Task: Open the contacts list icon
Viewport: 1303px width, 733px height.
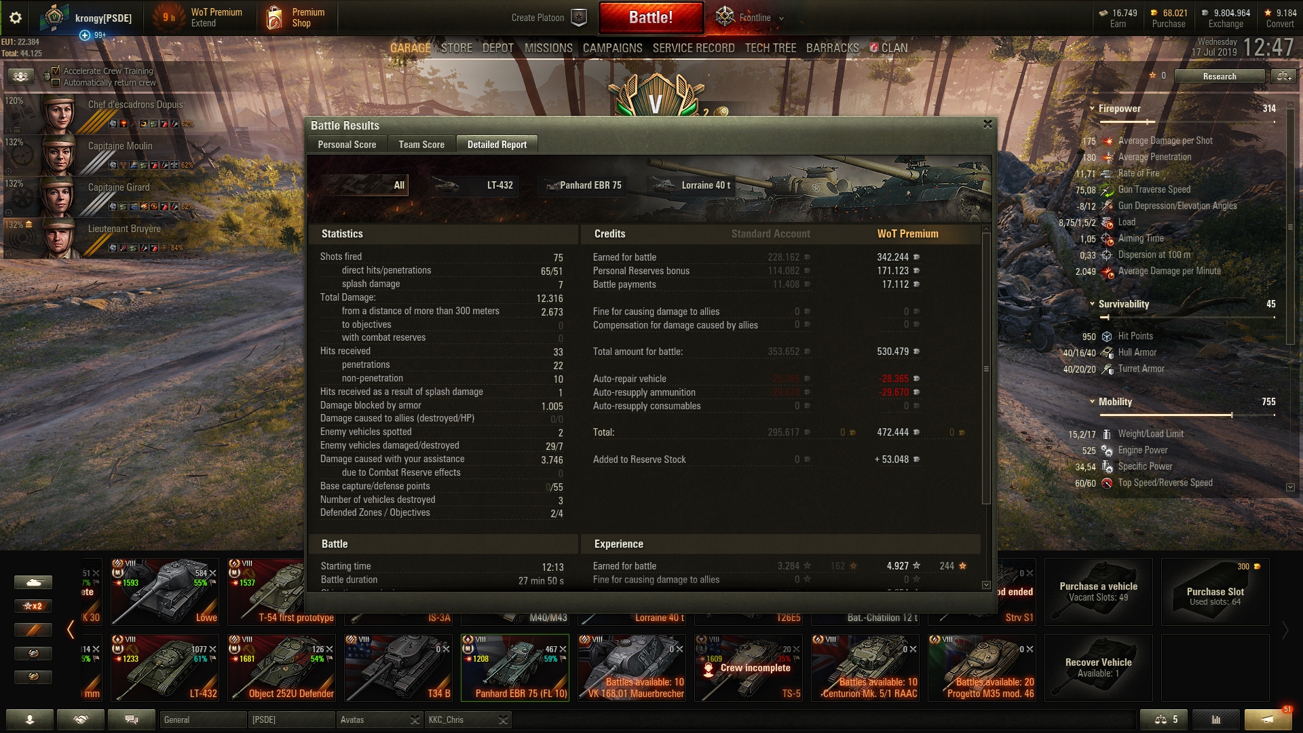Action: click(30, 719)
